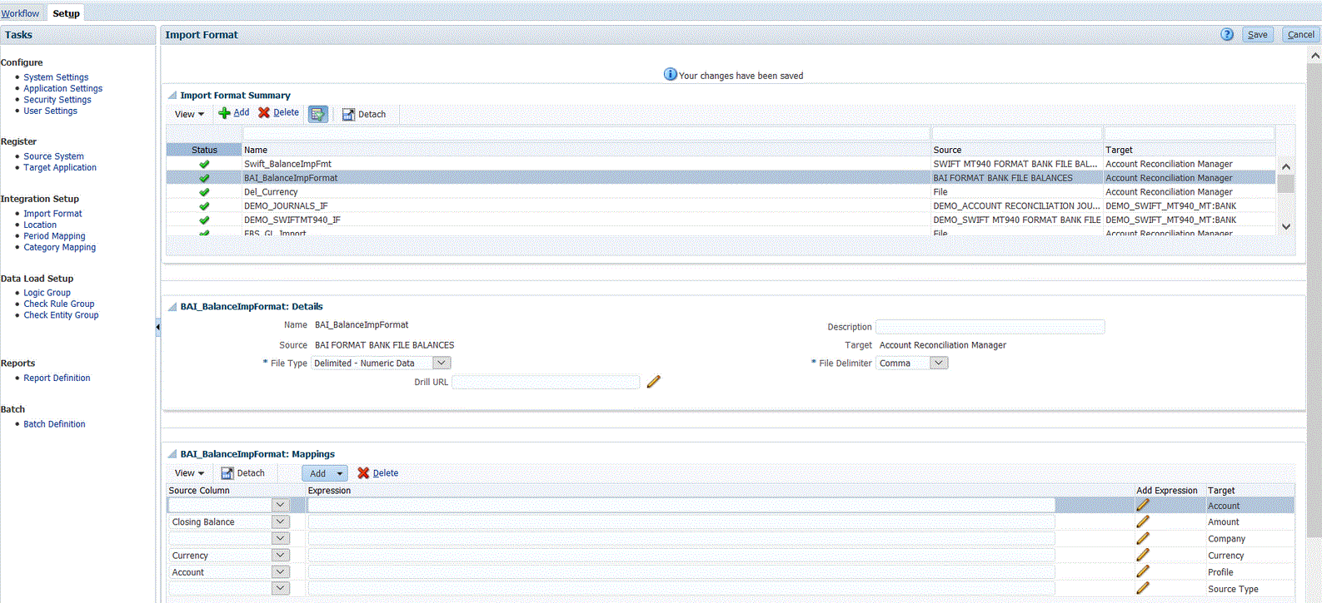Viewport: 1322px width, 603px height.
Task: Open Target Application task
Action: click(x=60, y=167)
